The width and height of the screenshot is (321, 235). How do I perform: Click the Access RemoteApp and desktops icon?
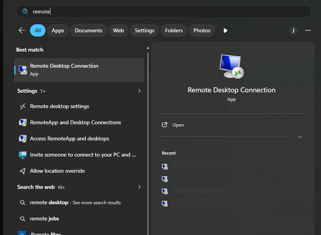pos(22,138)
